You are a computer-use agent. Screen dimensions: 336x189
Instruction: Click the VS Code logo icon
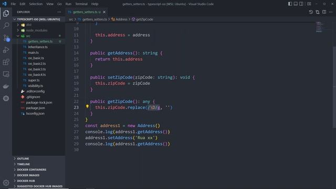4,4
